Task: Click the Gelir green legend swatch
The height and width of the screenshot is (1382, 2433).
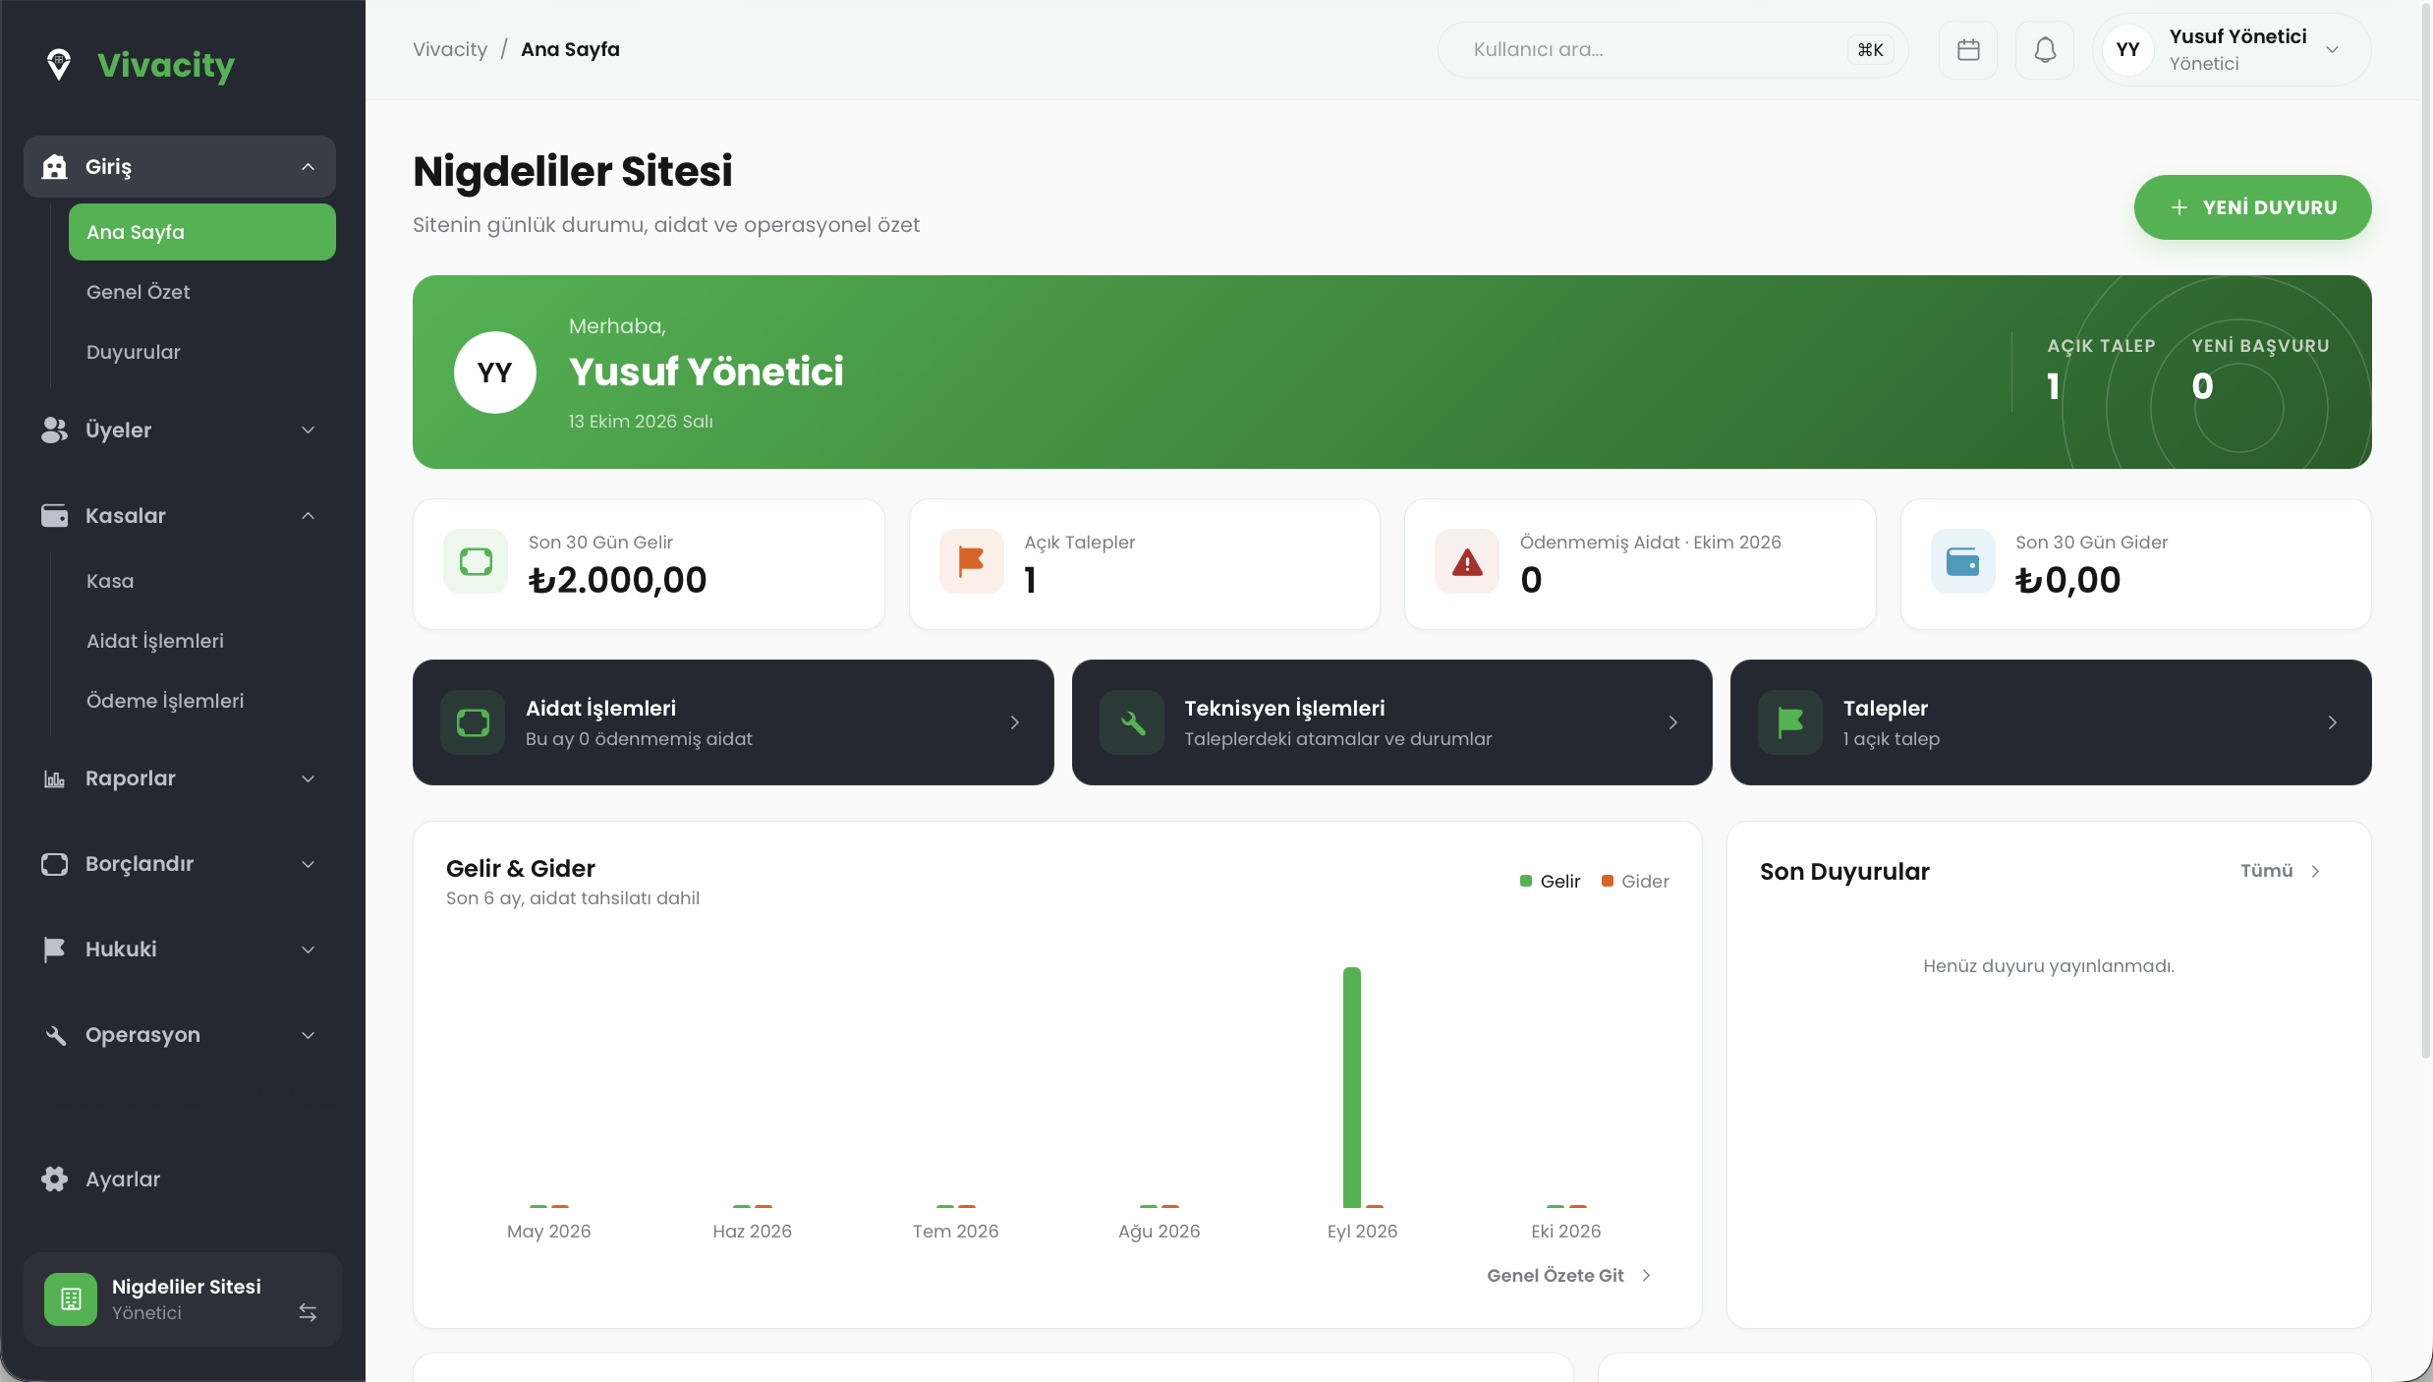Action: pyautogui.click(x=1526, y=881)
